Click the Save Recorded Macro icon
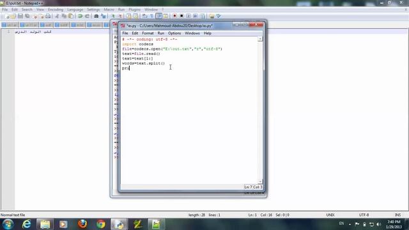409x230 pixels. pyautogui.click(x=203, y=16)
